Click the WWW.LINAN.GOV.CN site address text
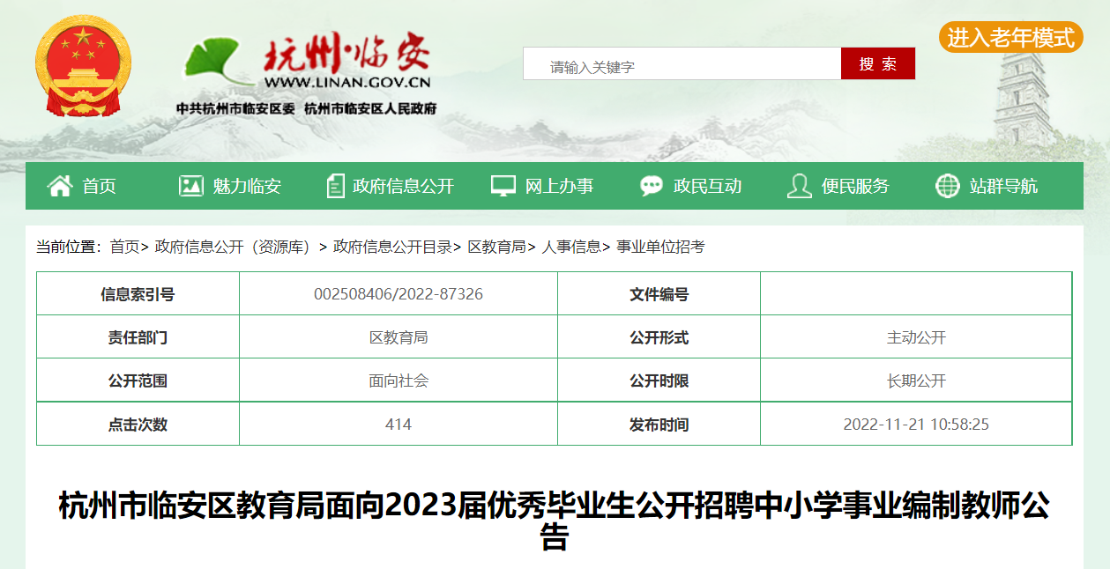The height and width of the screenshot is (569, 1110). tap(346, 83)
